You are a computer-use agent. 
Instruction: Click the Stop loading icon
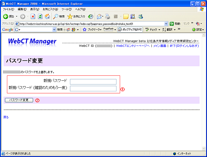coord(33,17)
